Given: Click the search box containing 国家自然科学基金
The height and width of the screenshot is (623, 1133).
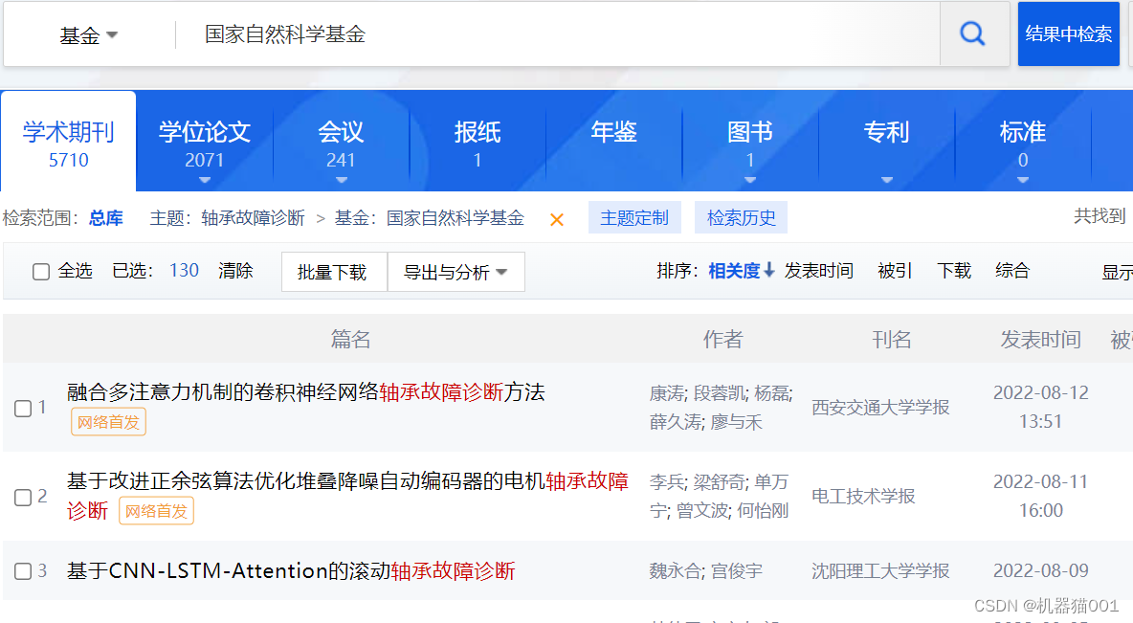Looking at the screenshot, I should tap(558, 33).
